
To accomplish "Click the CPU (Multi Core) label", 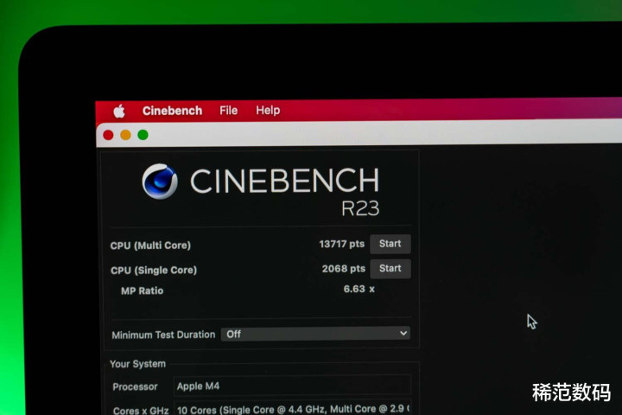I will (x=150, y=246).
